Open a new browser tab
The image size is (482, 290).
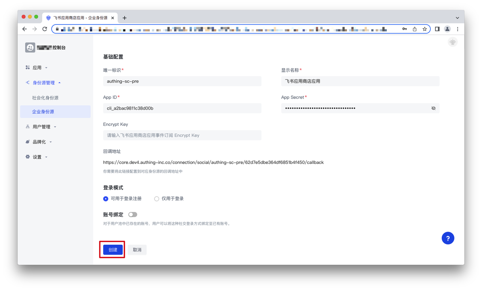point(125,18)
